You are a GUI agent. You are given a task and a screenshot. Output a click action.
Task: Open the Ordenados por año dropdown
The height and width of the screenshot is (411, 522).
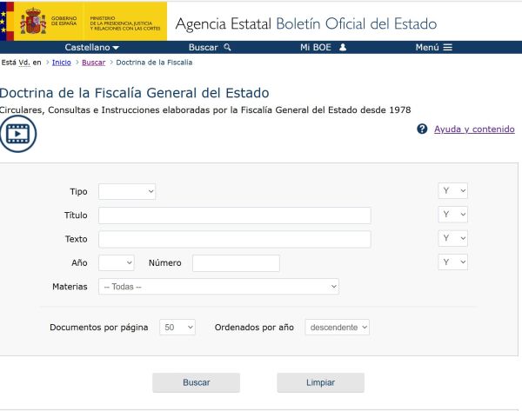(x=337, y=328)
